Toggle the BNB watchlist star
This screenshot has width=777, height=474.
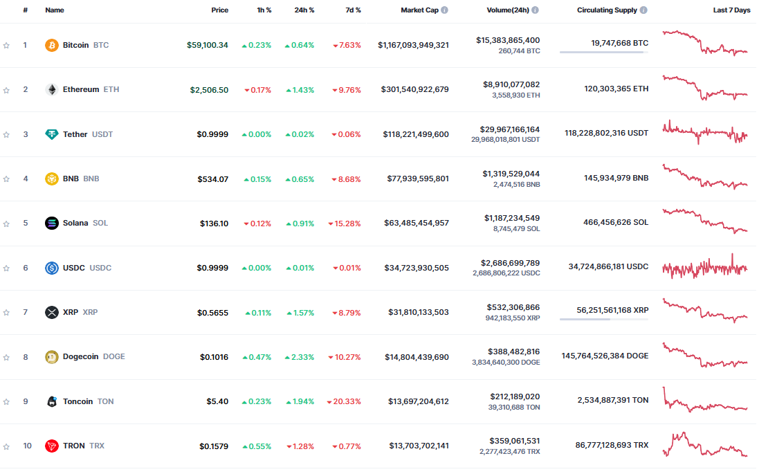tap(6, 179)
